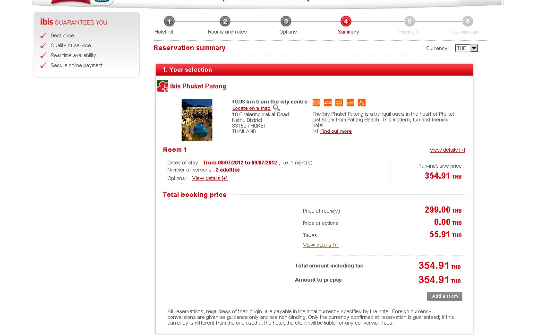This screenshot has height=335, width=546.
Task: Click the 'Room 1' section heading
Action: tap(175, 150)
